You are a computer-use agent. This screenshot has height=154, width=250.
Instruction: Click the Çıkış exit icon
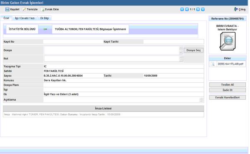coord(236,9)
